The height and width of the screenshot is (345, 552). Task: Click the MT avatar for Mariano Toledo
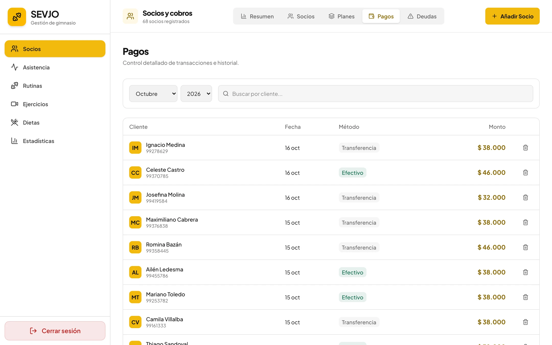coord(135,297)
